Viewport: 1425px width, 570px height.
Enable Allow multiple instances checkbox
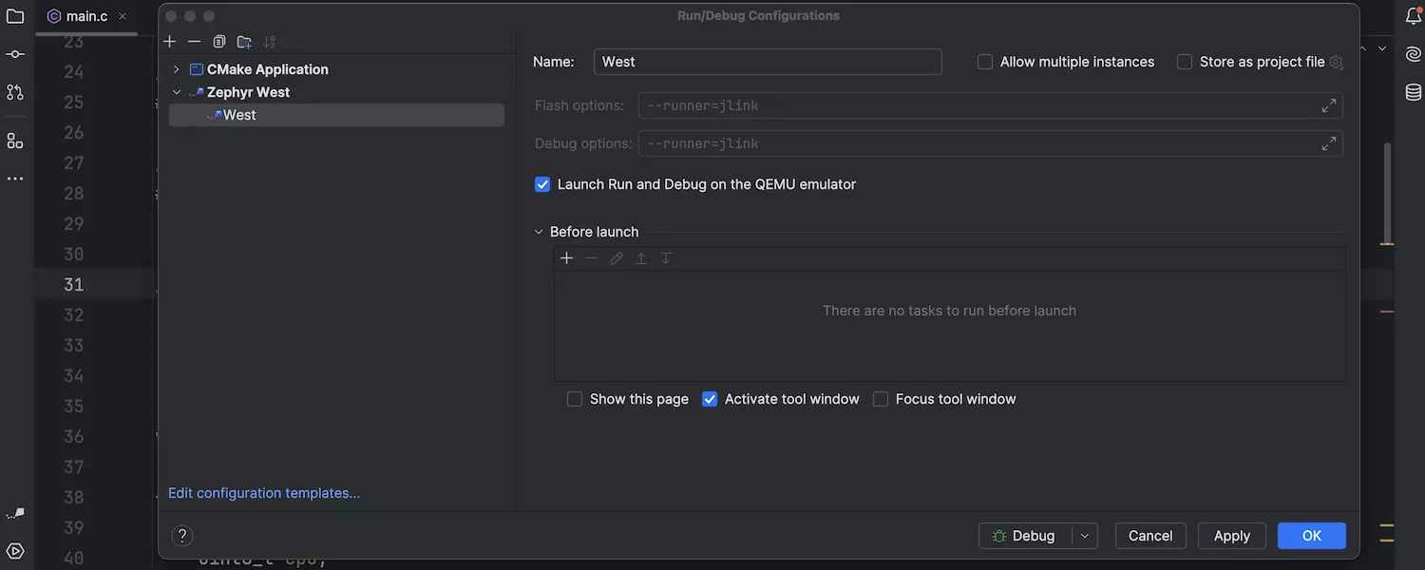[985, 62]
